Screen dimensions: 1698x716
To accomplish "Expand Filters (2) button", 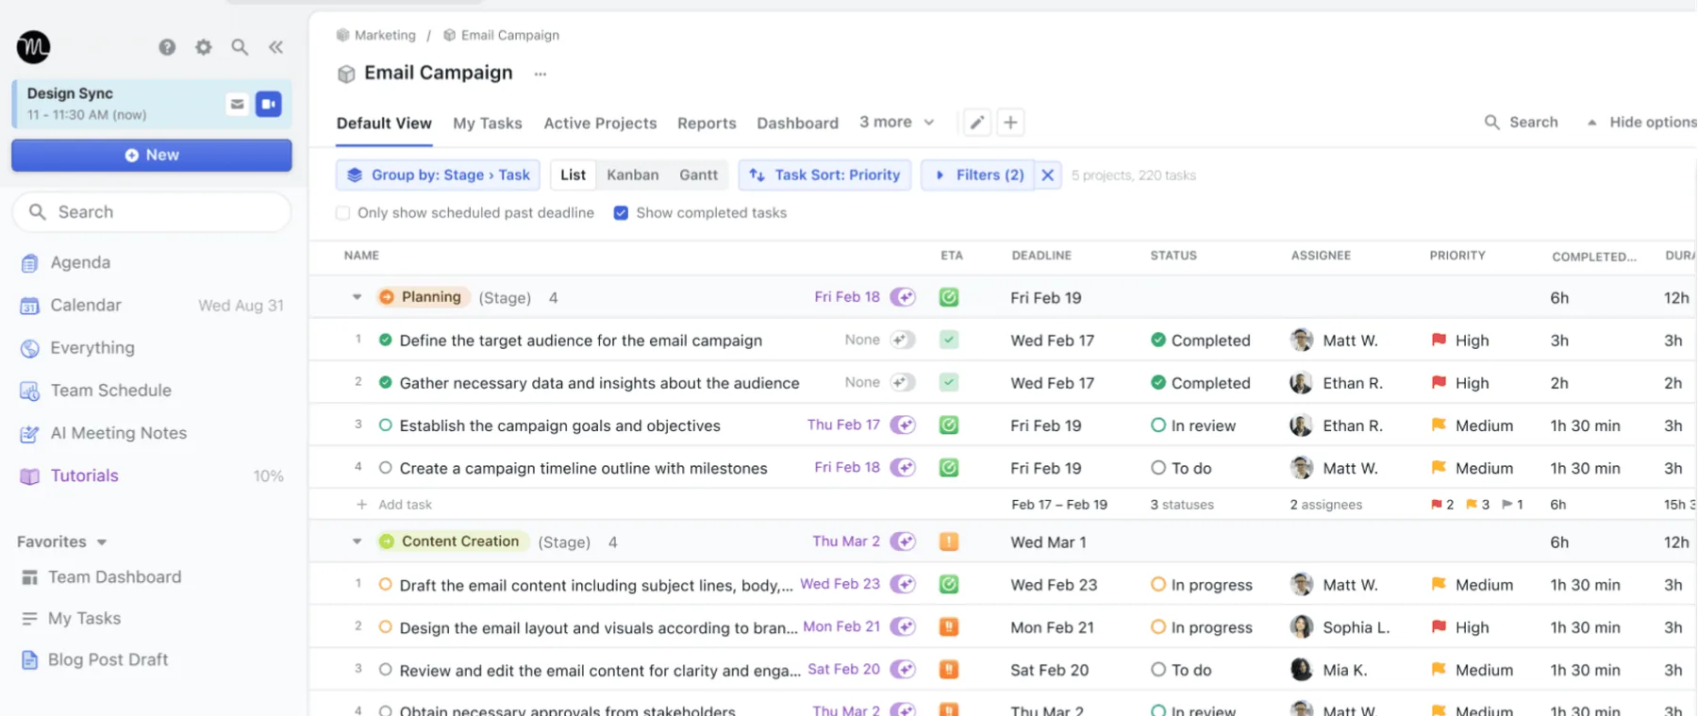I will (978, 175).
